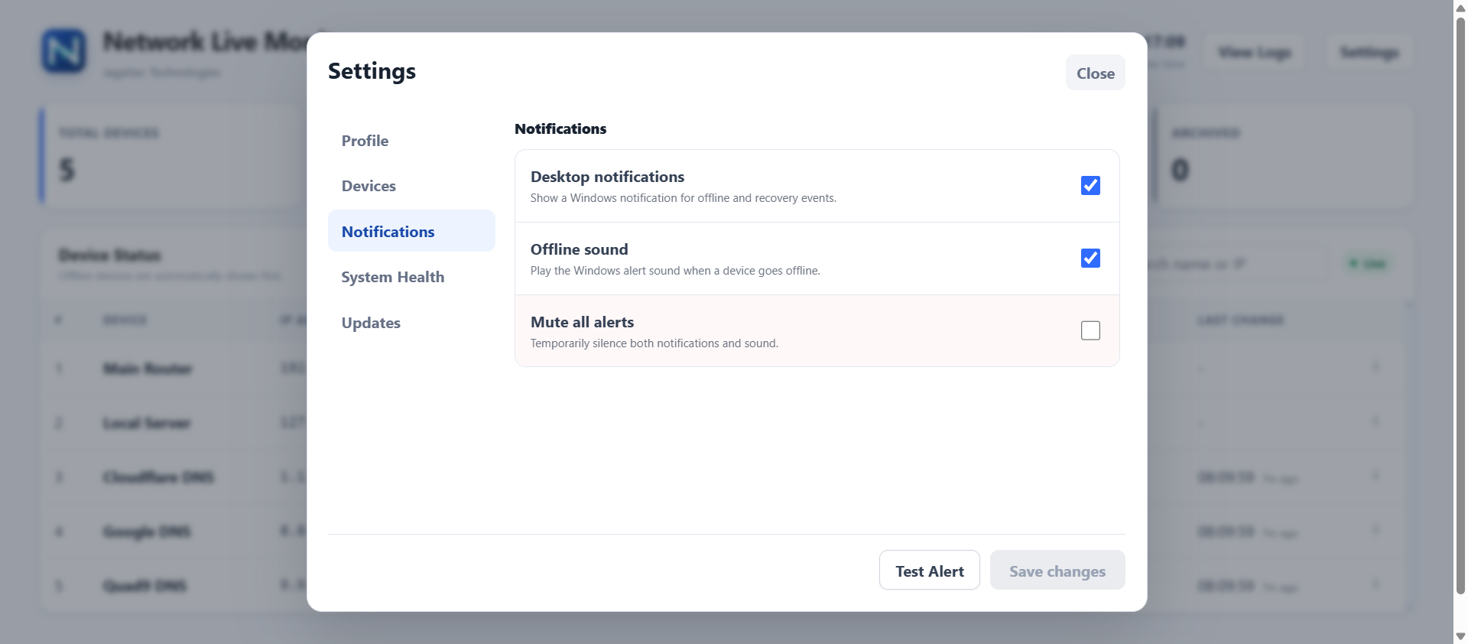The height and width of the screenshot is (644, 1468).
Task: Go to the Updates settings section
Action: click(x=411, y=323)
